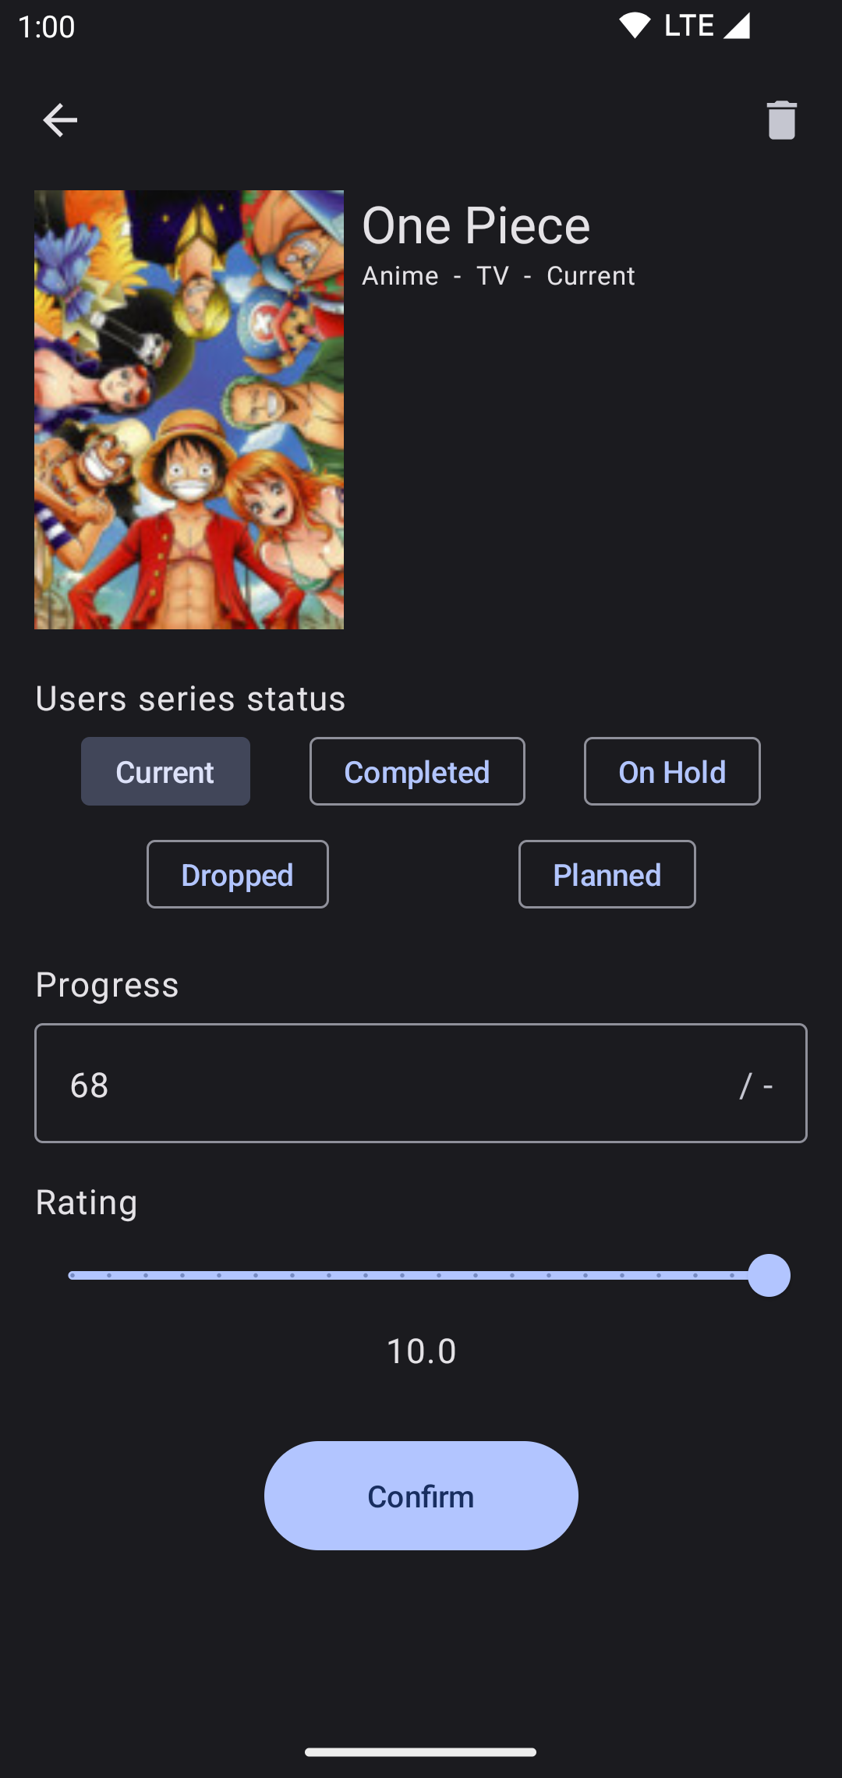This screenshot has width=842, height=1778.
Task: Tap the Wi-Fi status icon
Action: (635, 26)
